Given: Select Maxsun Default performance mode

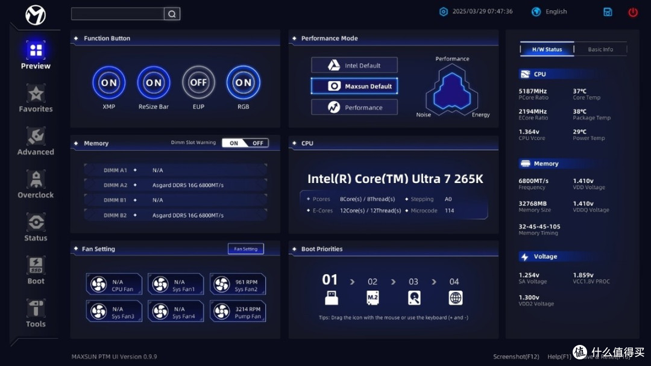Looking at the screenshot, I should pos(354,86).
